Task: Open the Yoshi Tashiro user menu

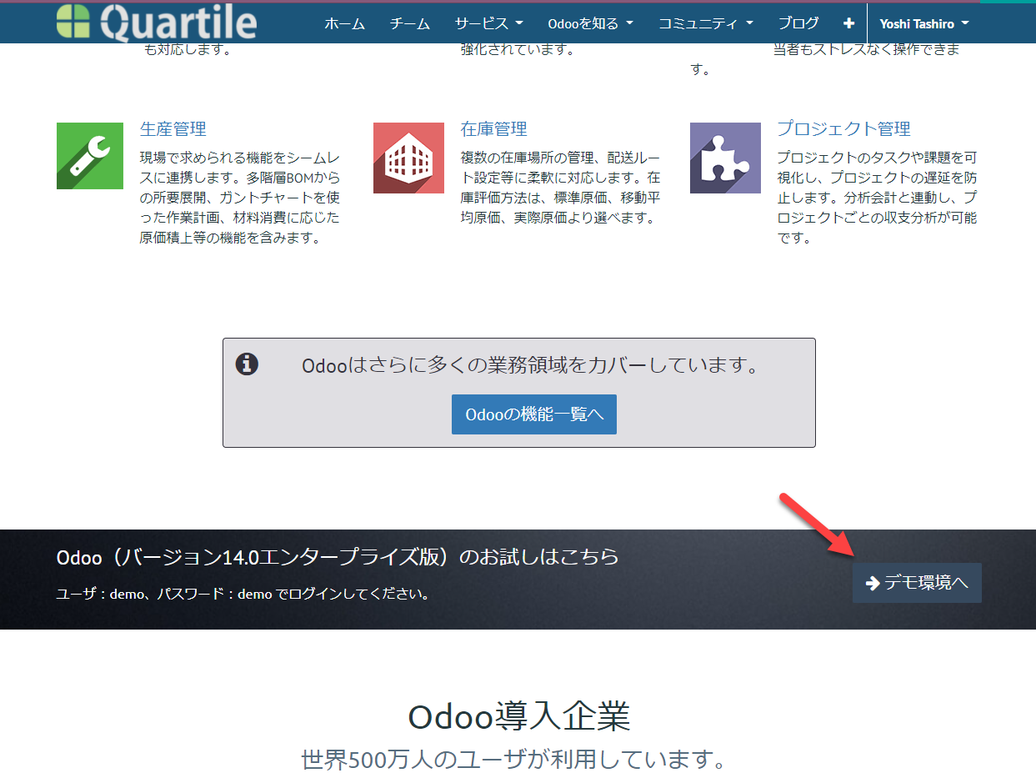Action: (x=924, y=23)
